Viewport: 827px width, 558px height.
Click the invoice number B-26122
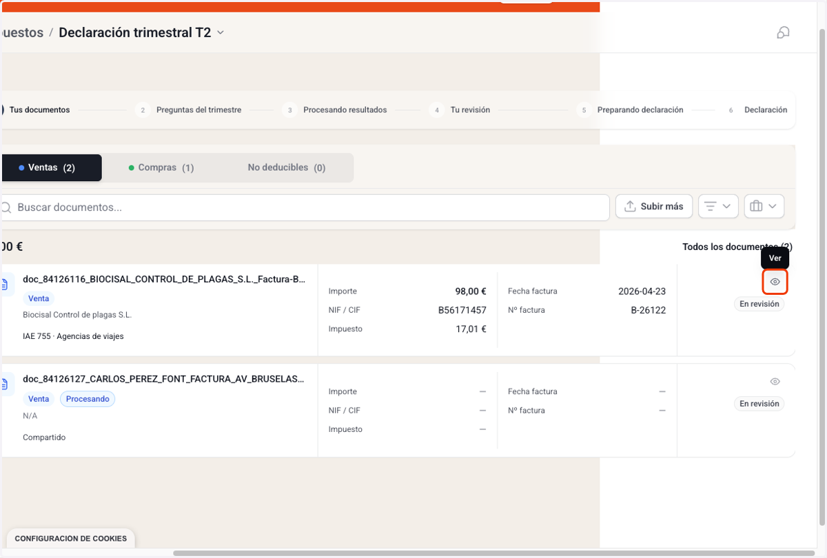tap(649, 310)
